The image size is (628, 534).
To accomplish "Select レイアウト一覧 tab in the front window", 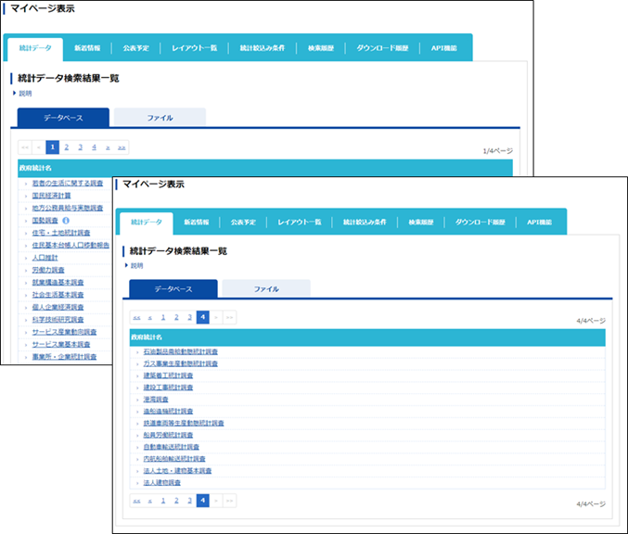I will [x=299, y=222].
